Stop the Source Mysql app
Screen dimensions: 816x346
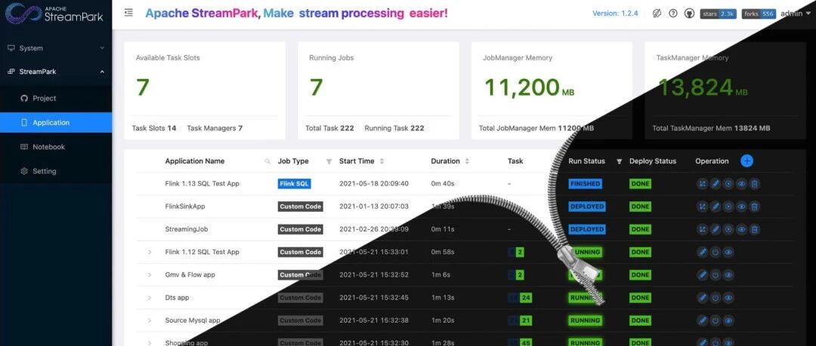716,320
